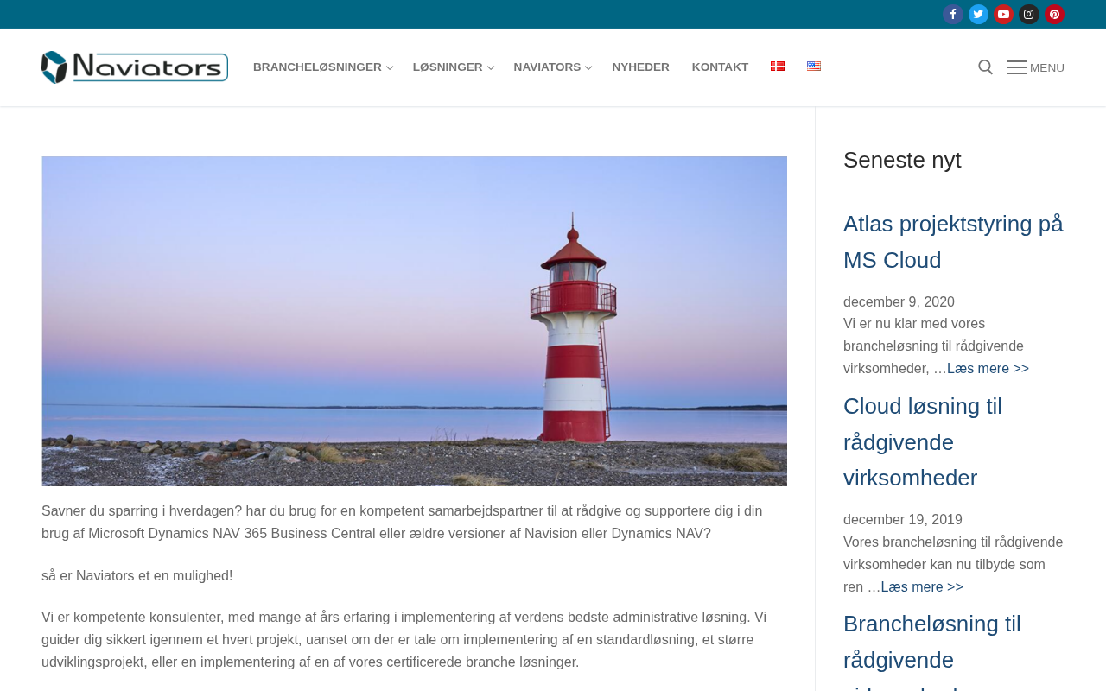Switch language with the Danish flag
The image size is (1106, 691).
coord(778,67)
